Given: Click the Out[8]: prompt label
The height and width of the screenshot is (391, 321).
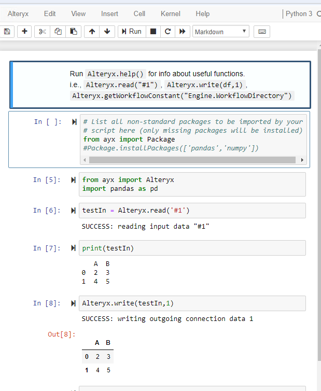Looking at the screenshot, I should tap(62, 334).
